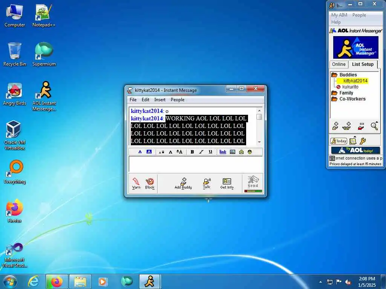Click the message input field

point(196,164)
